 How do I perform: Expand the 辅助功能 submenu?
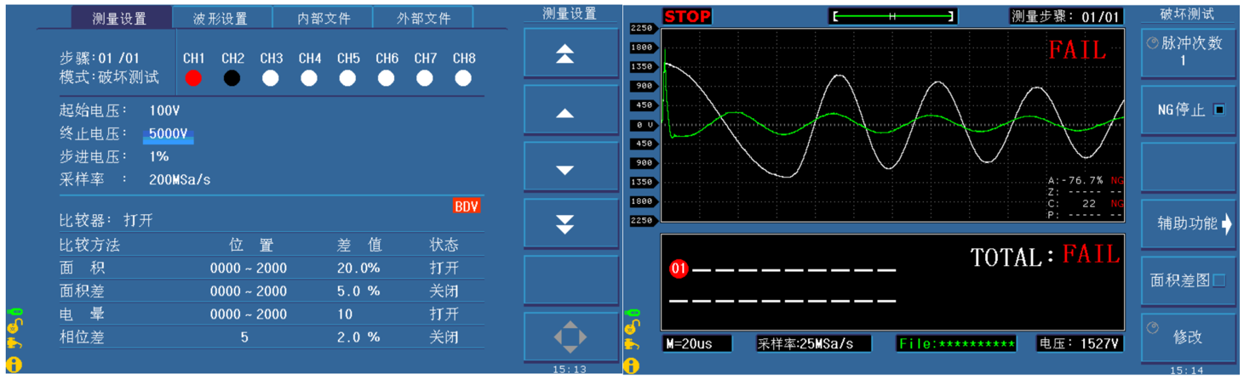pos(1187,224)
